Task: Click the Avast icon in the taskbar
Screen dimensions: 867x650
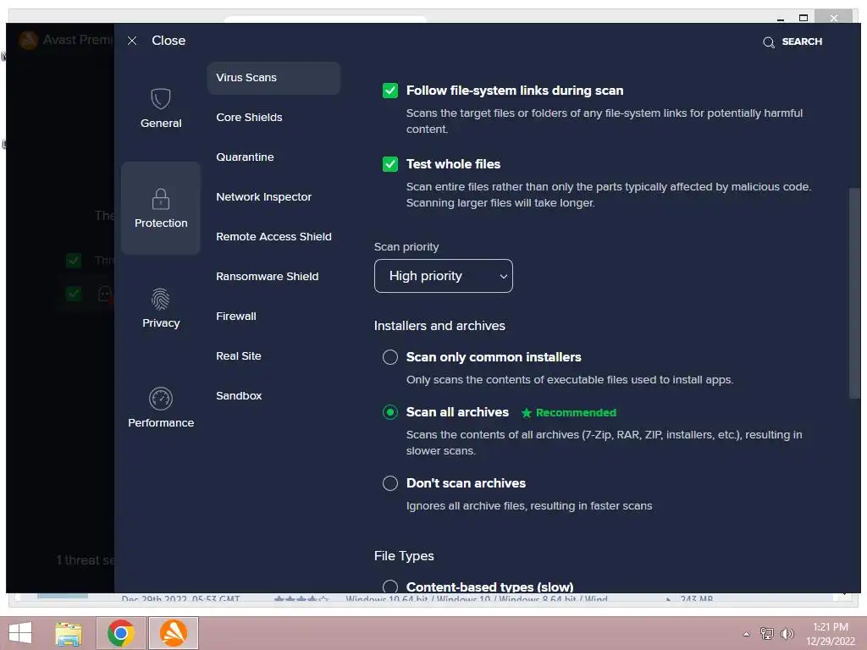Action: [x=173, y=633]
